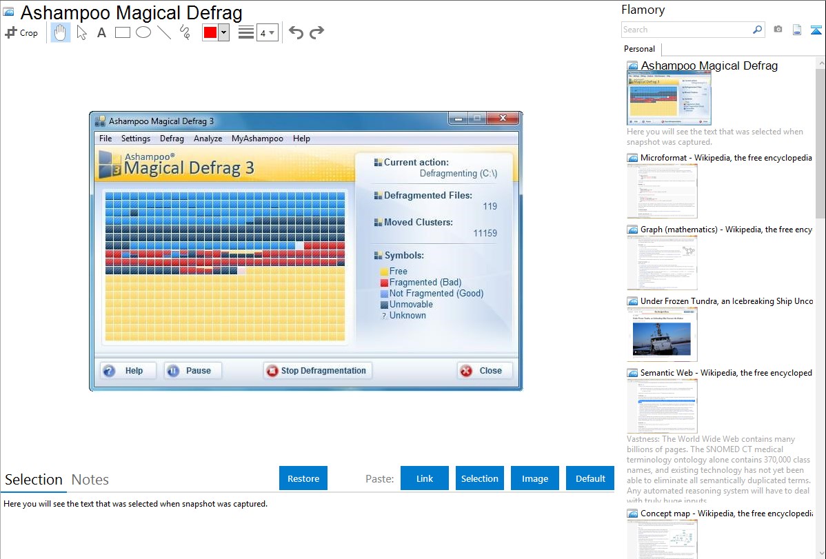Screen dimensions: 826x559
Task: Open the Microformat Wikipedia snapshot thumbnail
Action: coord(662,191)
